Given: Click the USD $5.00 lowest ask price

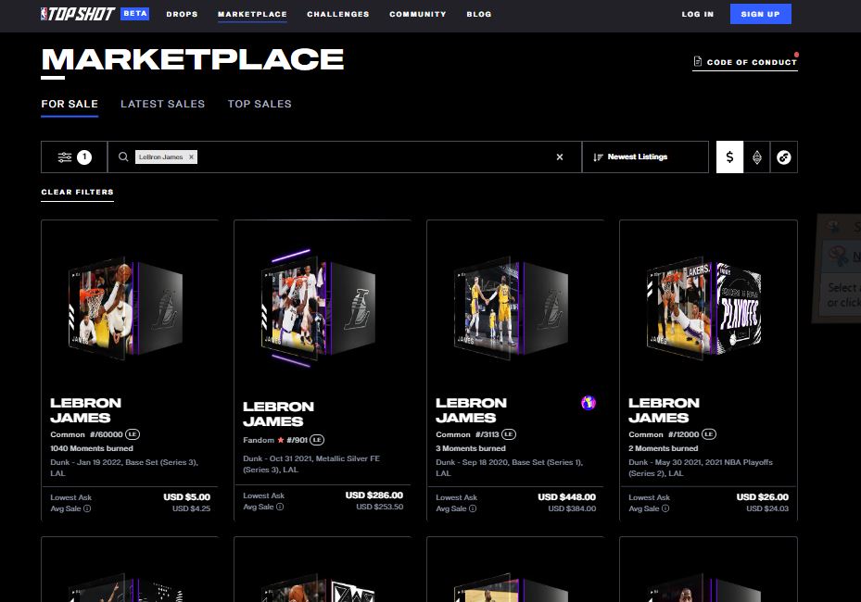Looking at the screenshot, I should point(186,497).
